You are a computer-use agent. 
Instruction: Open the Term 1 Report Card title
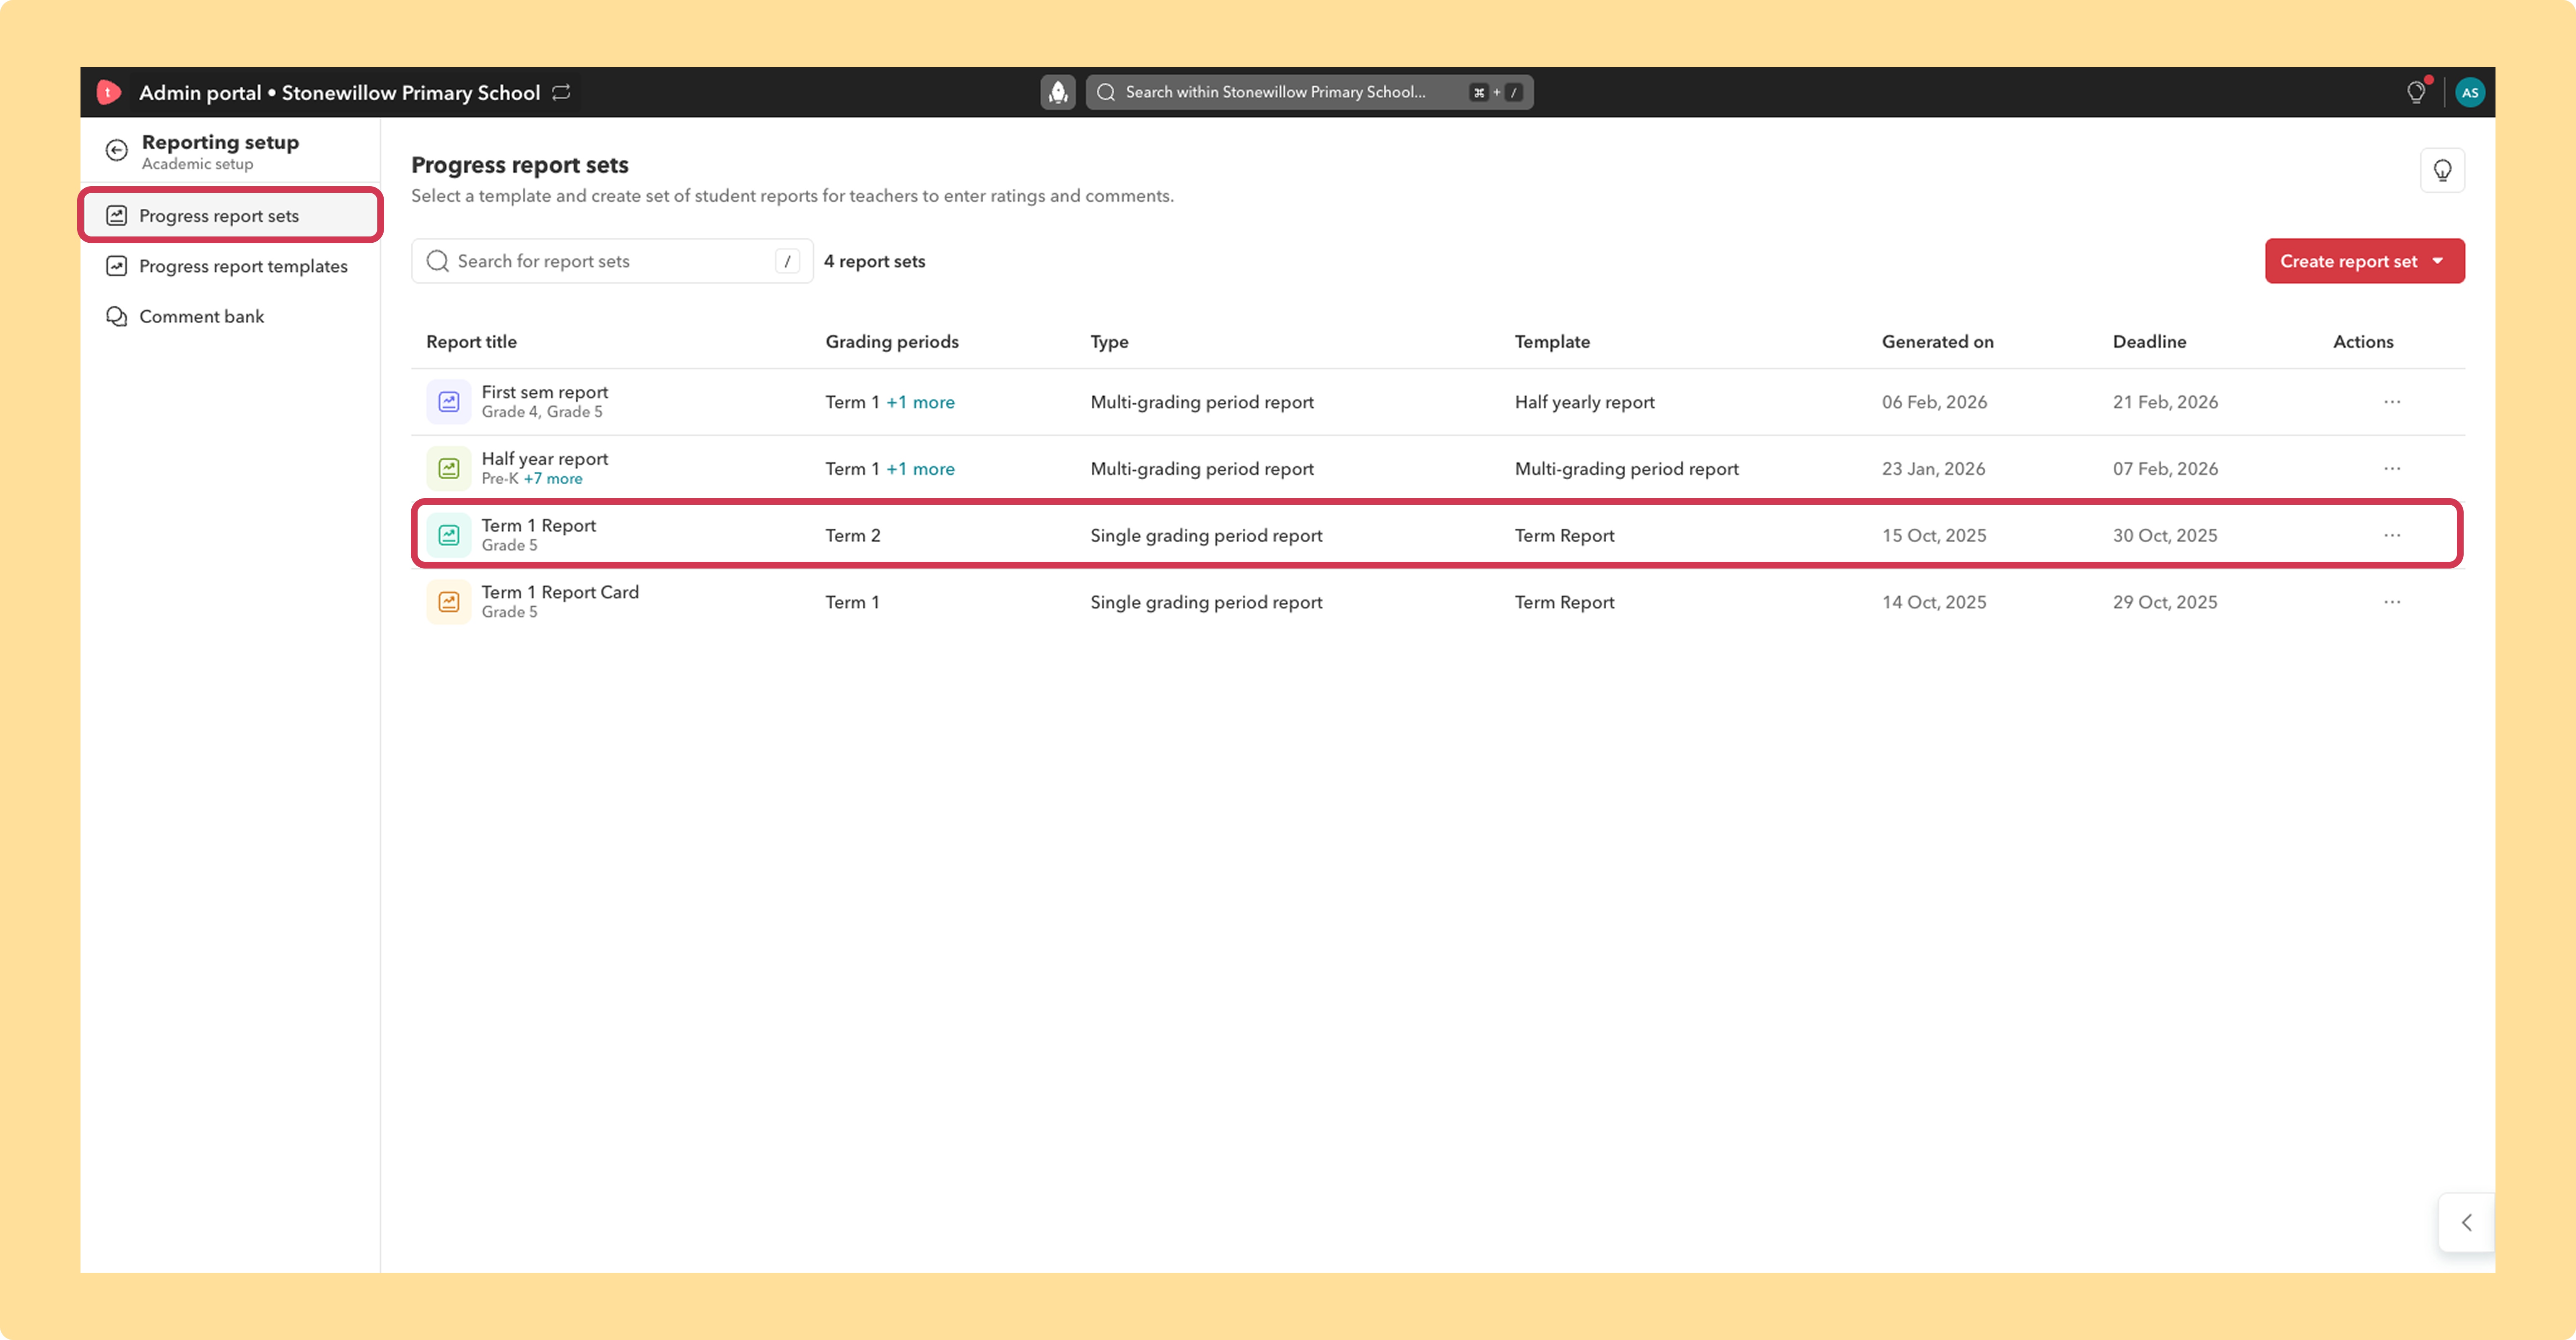point(560,592)
